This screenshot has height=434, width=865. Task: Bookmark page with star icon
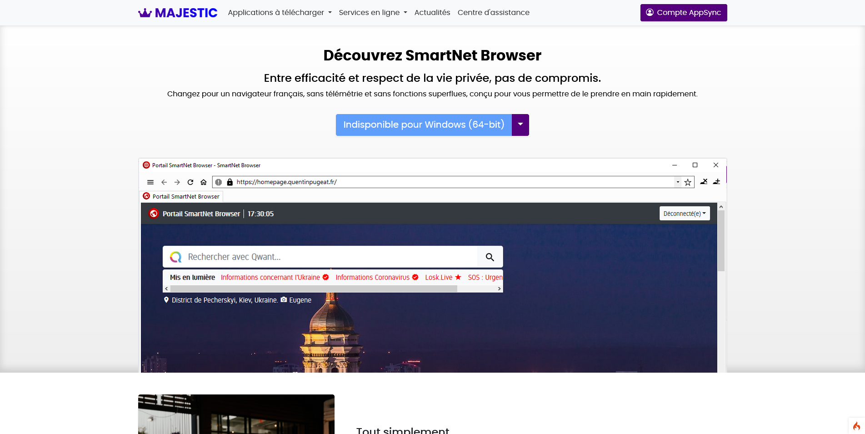(688, 182)
